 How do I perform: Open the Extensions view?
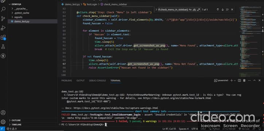pyautogui.click(x=3, y=37)
